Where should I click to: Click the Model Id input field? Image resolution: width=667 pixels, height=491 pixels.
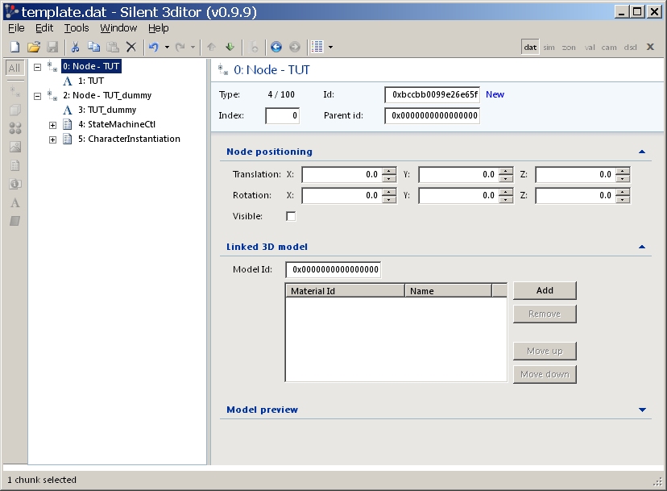(x=333, y=269)
